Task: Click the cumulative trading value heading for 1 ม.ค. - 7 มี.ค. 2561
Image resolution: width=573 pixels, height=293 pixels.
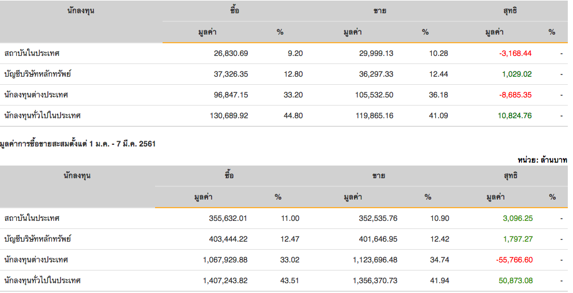Action: pos(78,144)
